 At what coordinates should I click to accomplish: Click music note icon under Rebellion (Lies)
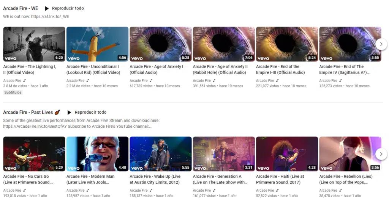coord(341,191)
